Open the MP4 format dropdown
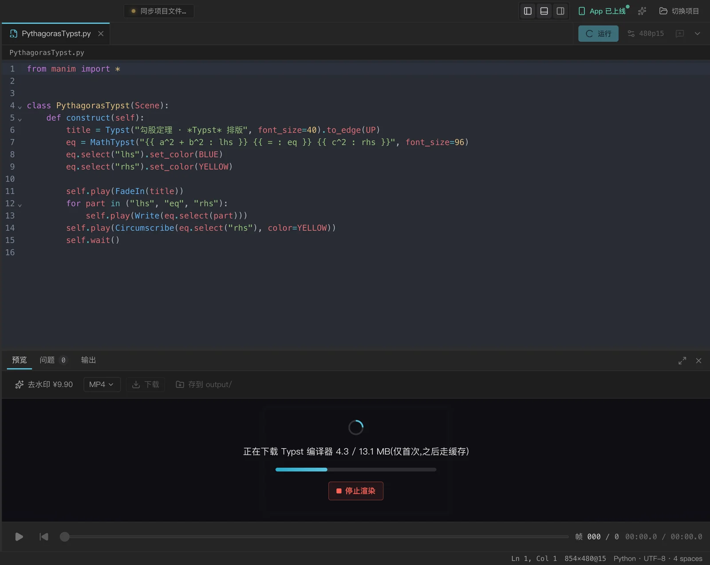This screenshot has width=710, height=565. [x=102, y=385]
